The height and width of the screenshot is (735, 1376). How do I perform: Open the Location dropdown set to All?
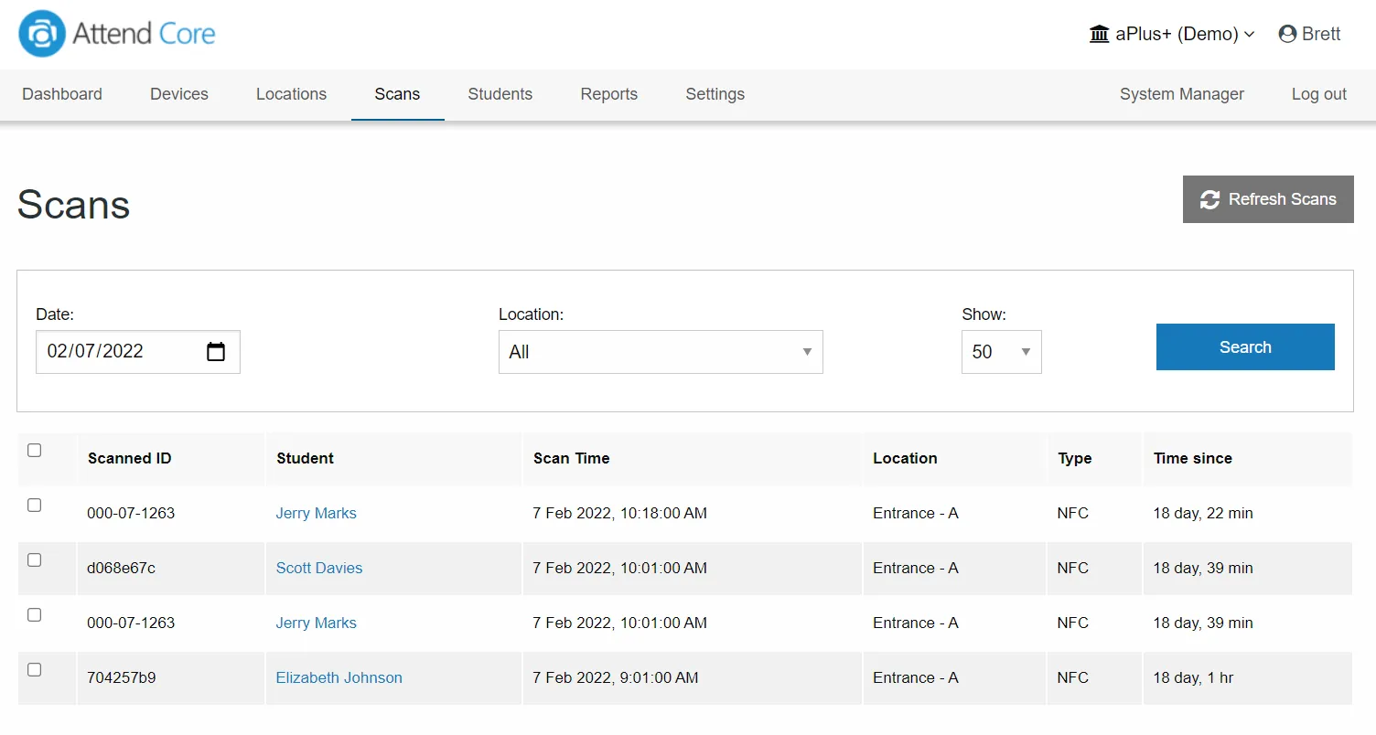661,352
